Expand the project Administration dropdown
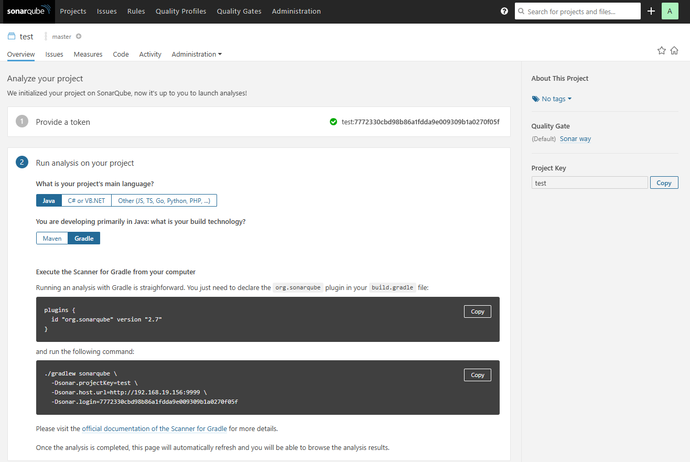 coord(197,54)
